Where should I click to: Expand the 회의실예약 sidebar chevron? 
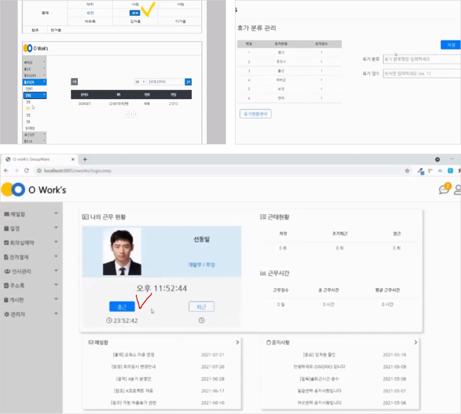point(56,241)
